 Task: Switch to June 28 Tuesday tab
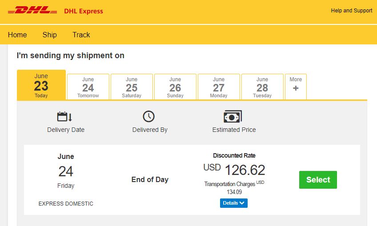coord(262,87)
